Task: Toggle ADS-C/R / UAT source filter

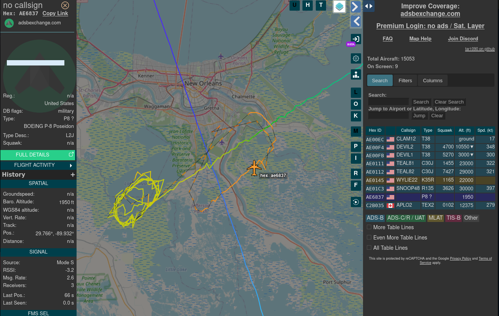Action: click(406, 218)
